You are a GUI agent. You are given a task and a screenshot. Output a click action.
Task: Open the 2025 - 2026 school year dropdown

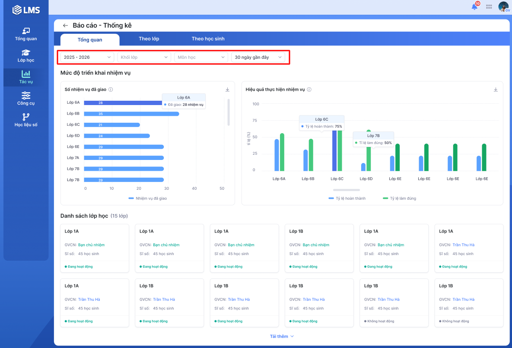[87, 57]
